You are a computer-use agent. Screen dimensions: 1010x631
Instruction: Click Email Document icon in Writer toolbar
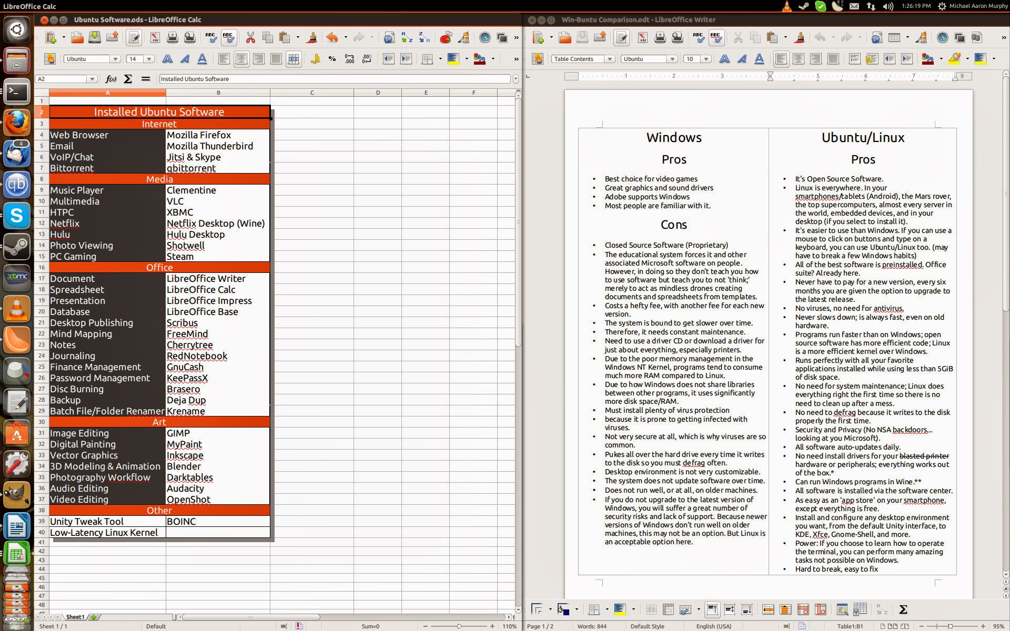[x=600, y=37]
